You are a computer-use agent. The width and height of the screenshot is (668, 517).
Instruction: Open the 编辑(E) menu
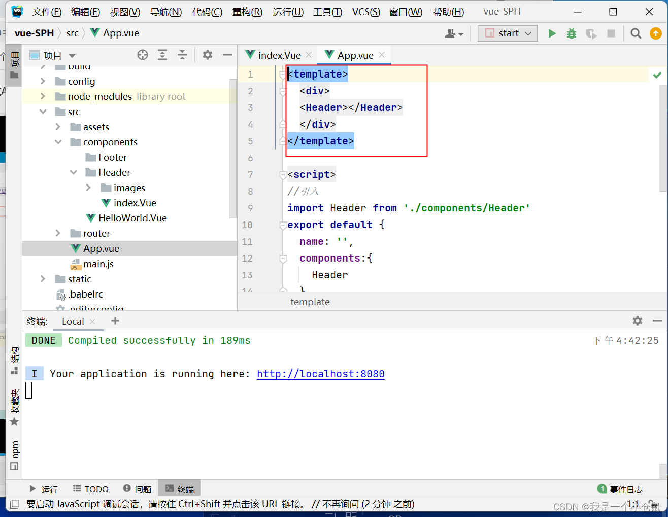[85, 12]
